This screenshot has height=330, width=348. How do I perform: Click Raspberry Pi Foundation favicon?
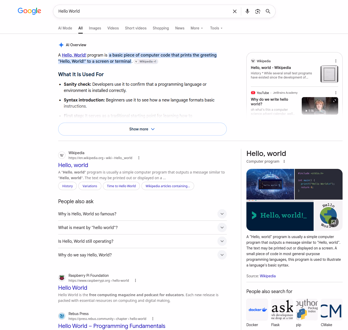pos(62,278)
